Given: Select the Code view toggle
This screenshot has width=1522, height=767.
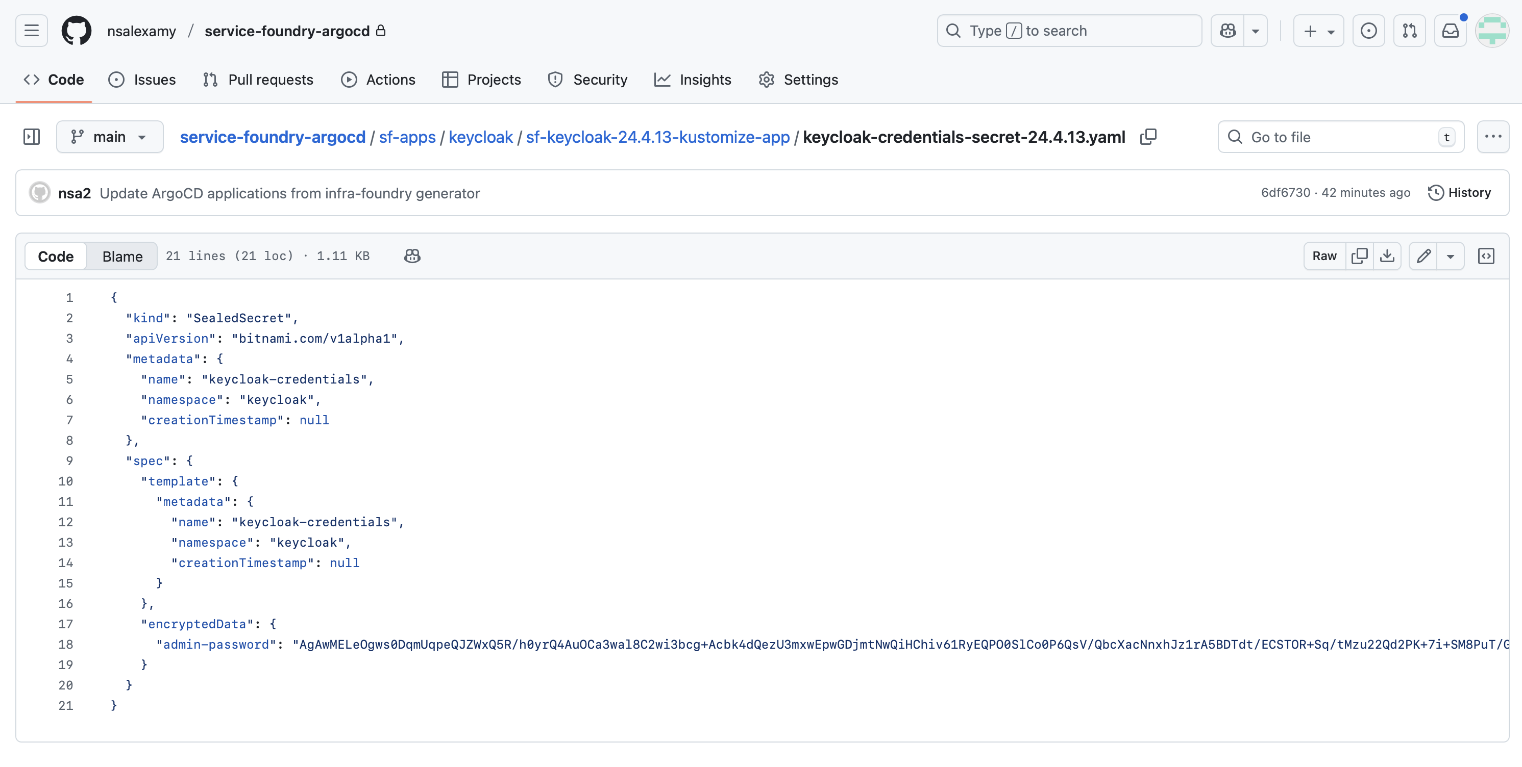Looking at the screenshot, I should 56,256.
